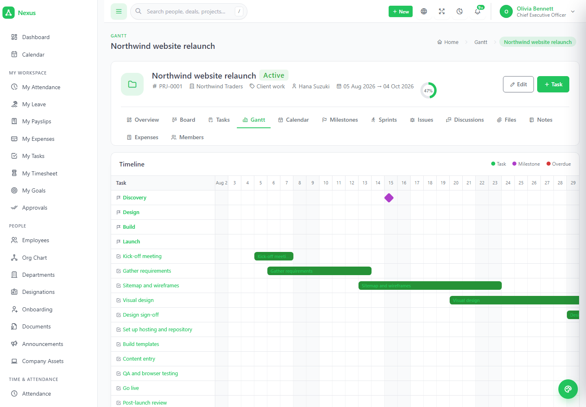Viewport: 586px width, 407px height.
Task: Click the 47% progress ring
Action: [x=428, y=90]
